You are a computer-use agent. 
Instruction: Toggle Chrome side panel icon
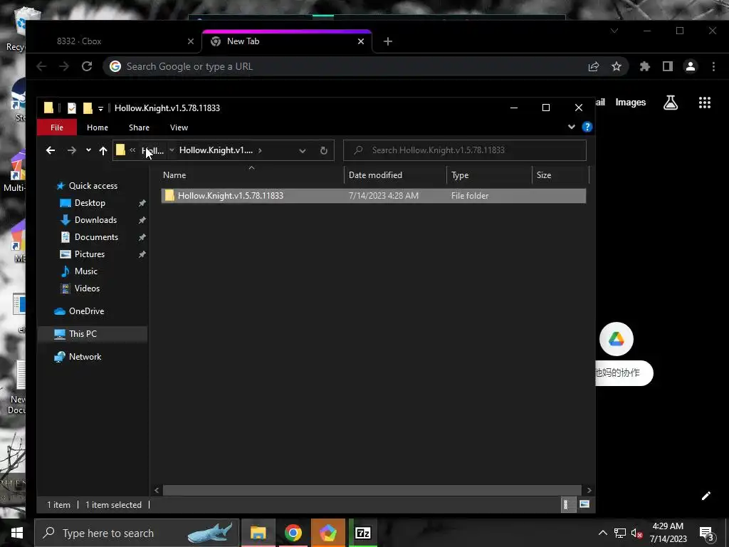coord(668,66)
